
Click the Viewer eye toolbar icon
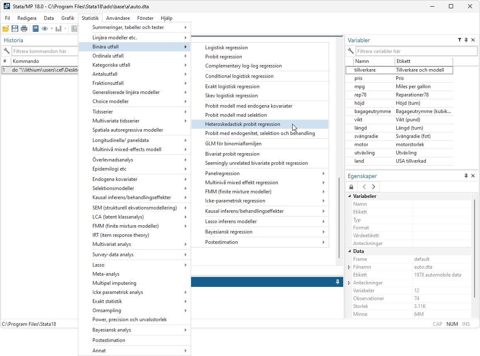[x=45, y=29]
